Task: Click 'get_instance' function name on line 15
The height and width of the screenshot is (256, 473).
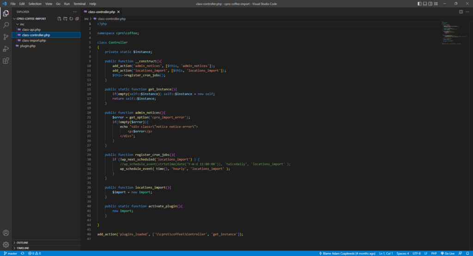Action: [159, 89]
